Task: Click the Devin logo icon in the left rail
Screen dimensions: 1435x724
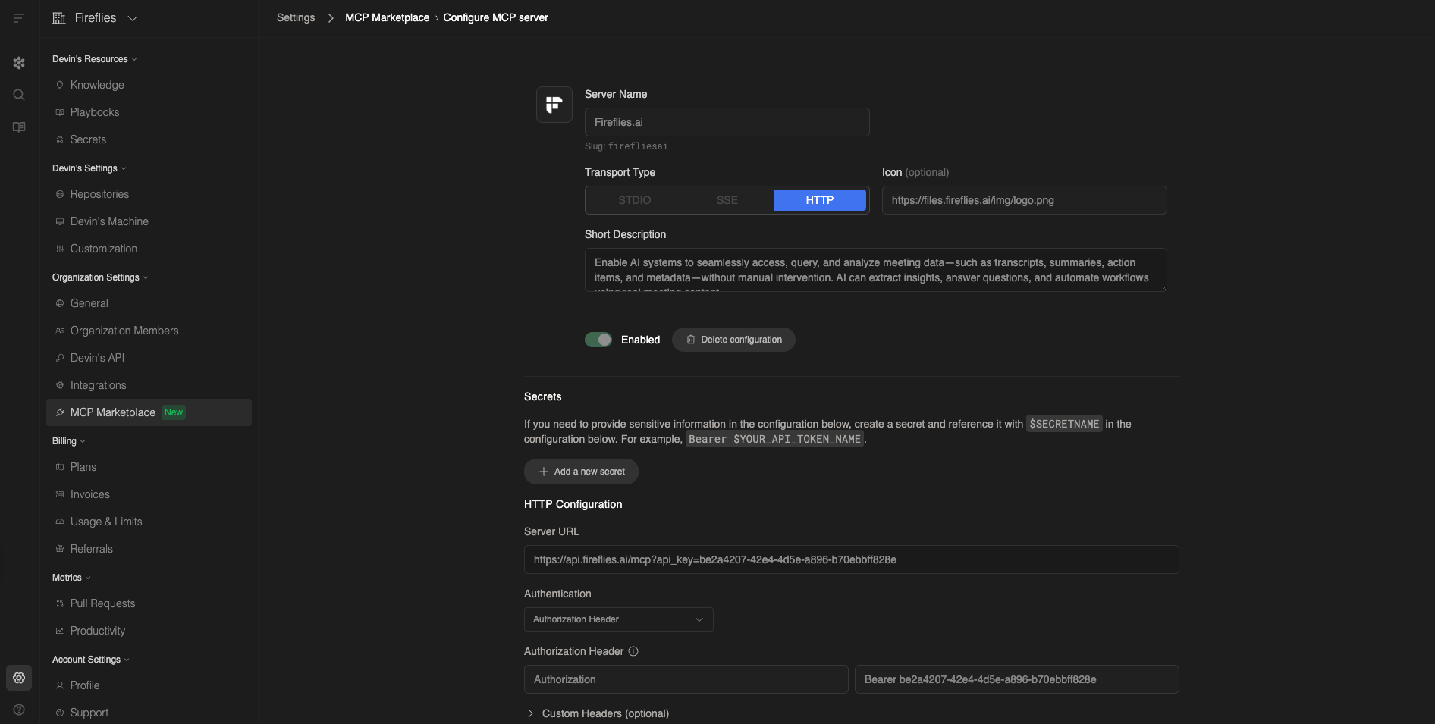Action: pos(19,63)
